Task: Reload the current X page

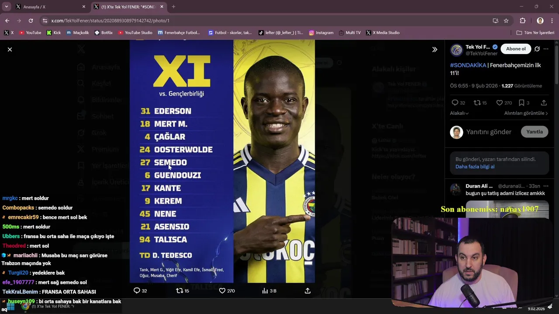Action: pyautogui.click(x=31, y=20)
